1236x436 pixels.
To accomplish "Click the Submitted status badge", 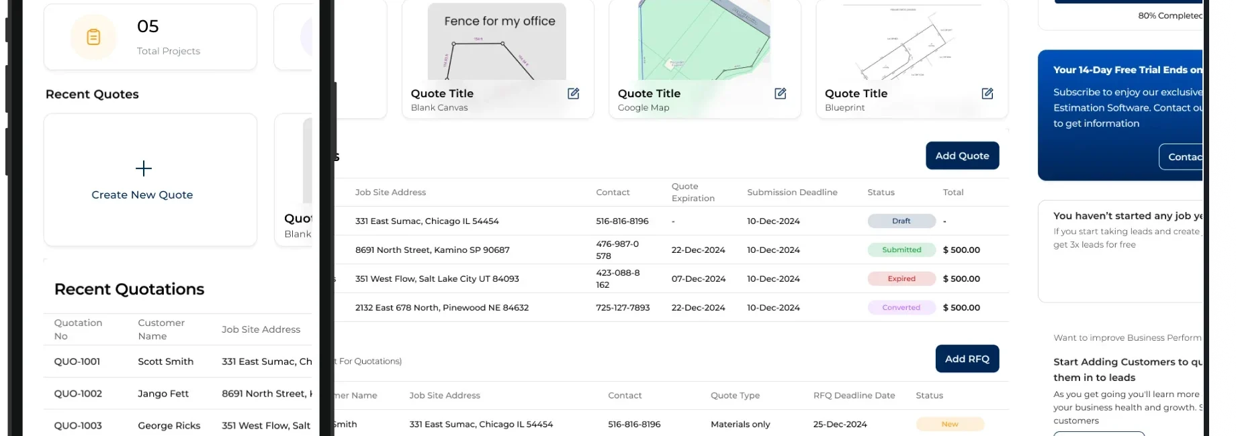I will [x=901, y=250].
